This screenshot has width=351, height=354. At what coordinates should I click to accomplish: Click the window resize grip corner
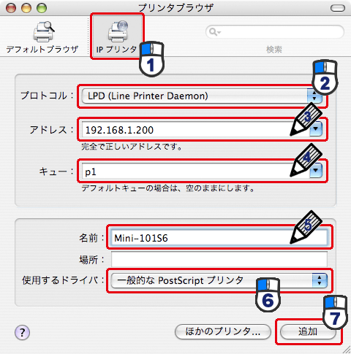(x=346, y=350)
